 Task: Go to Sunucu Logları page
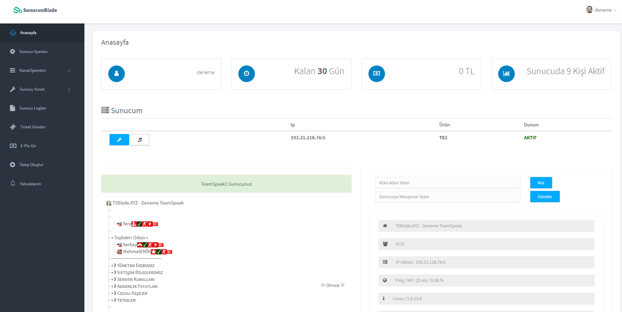pos(33,108)
